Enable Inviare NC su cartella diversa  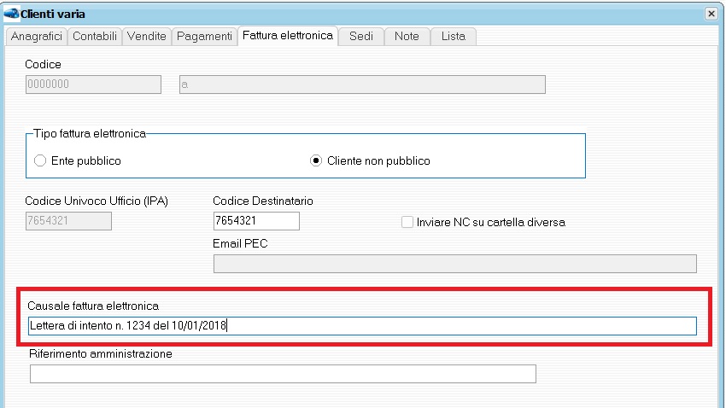(x=407, y=222)
